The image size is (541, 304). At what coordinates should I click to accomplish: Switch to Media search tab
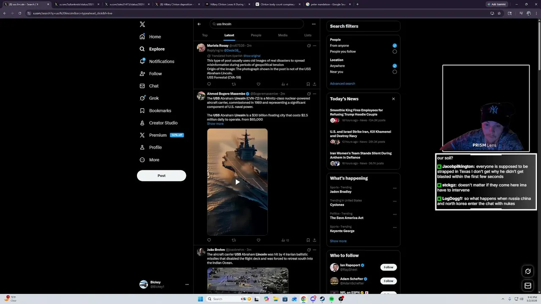point(283,35)
